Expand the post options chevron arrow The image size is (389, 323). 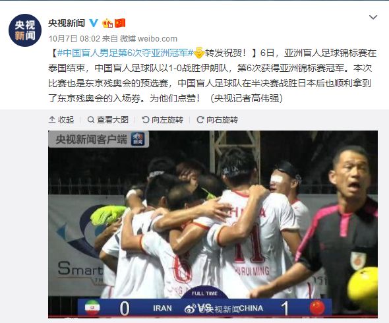[373, 17]
